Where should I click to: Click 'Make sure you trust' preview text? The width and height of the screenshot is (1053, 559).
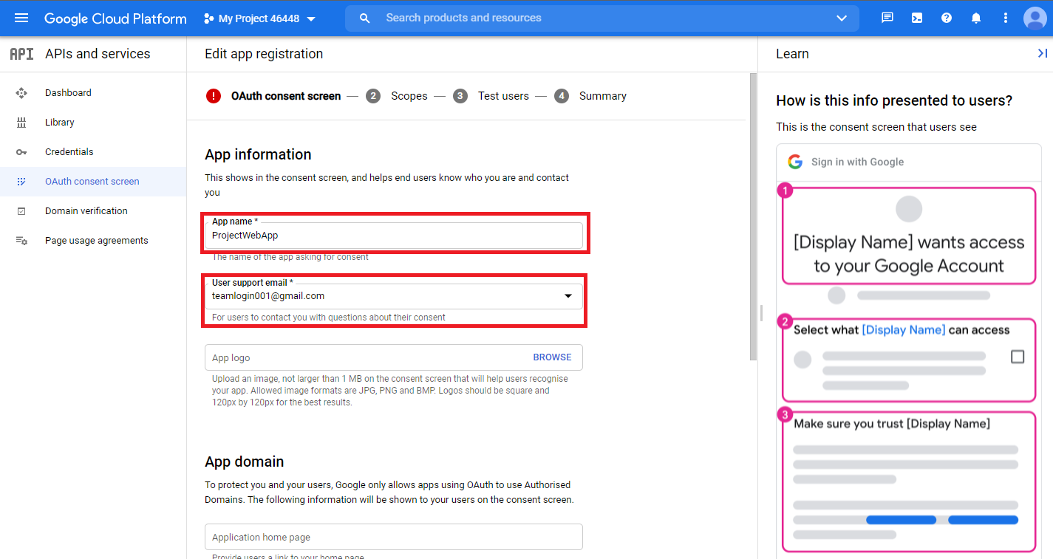point(892,424)
